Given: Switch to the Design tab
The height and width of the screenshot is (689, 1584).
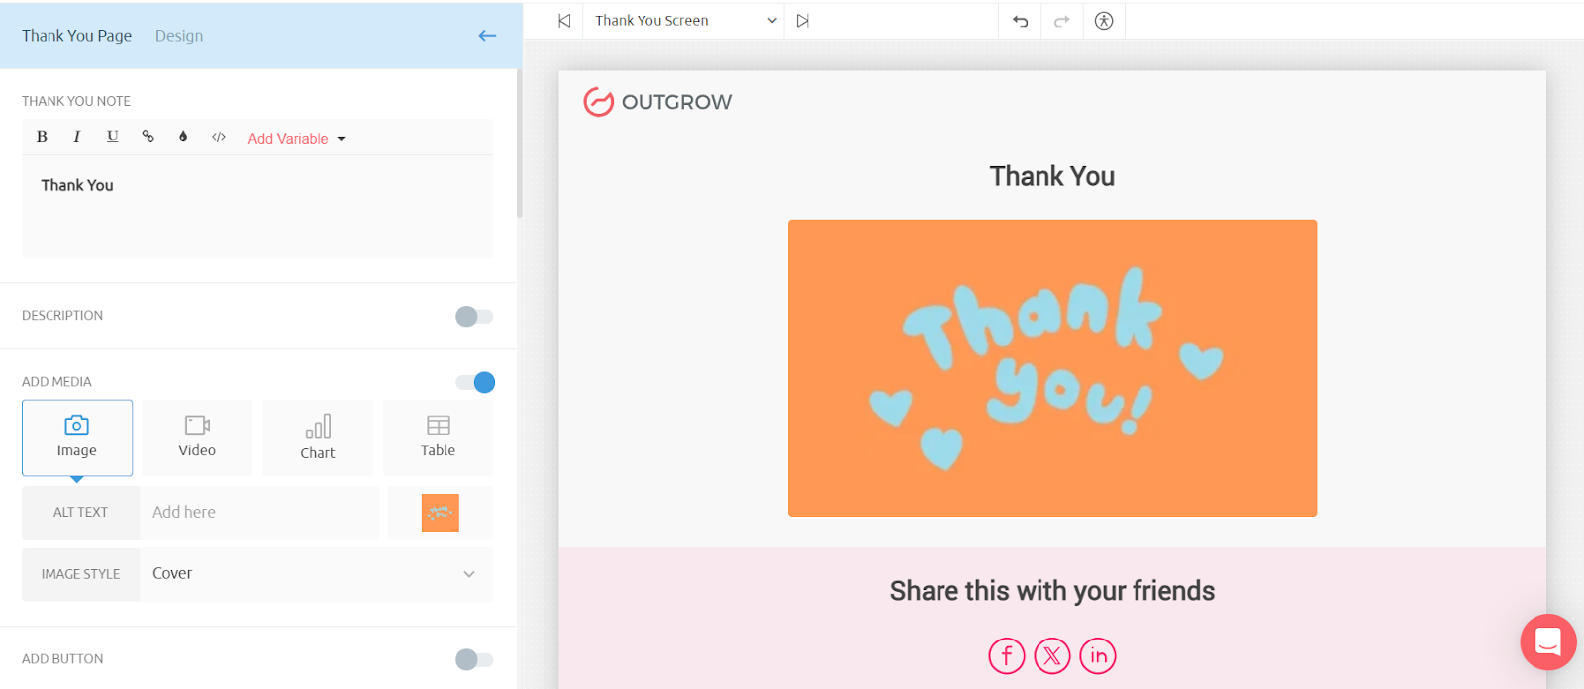Looking at the screenshot, I should coord(179,36).
